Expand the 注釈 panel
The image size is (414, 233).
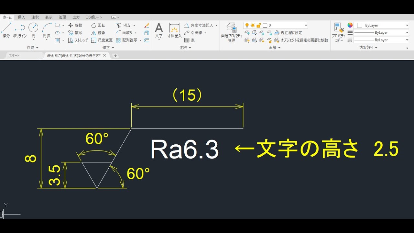185,48
